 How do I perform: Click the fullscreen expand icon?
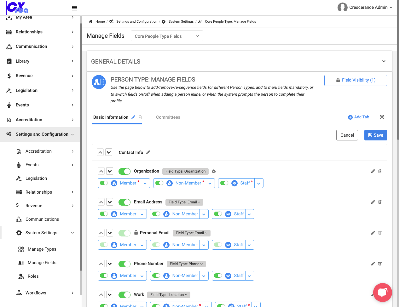[x=382, y=117]
